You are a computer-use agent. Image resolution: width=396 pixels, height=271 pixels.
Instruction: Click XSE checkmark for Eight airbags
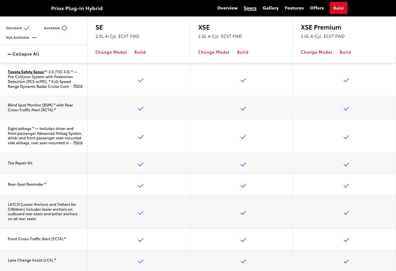(243, 137)
